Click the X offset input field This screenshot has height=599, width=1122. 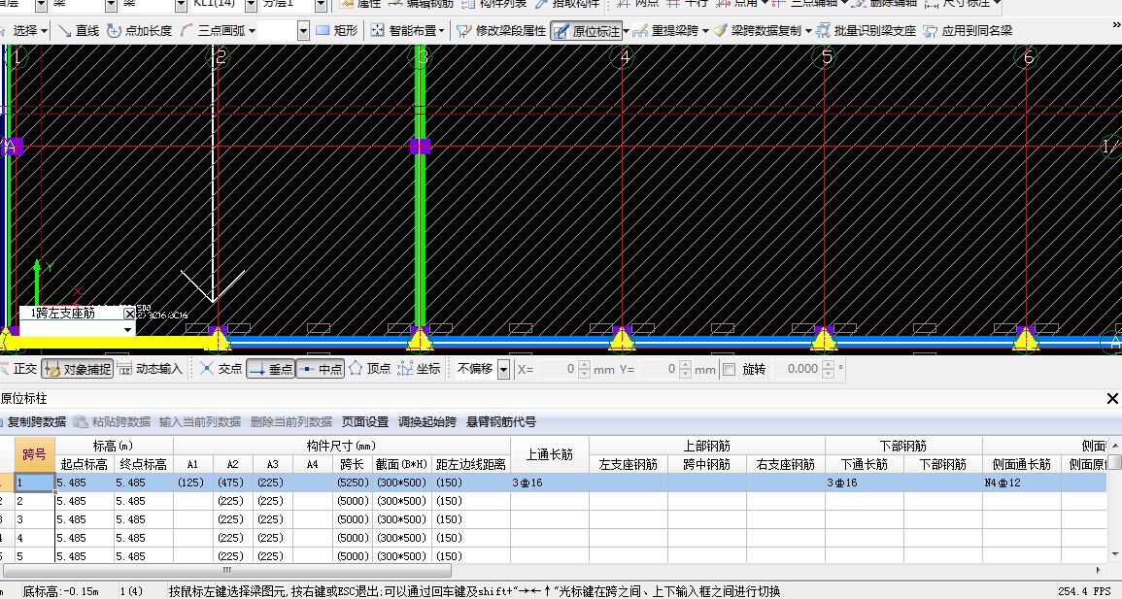click(x=557, y=369)
